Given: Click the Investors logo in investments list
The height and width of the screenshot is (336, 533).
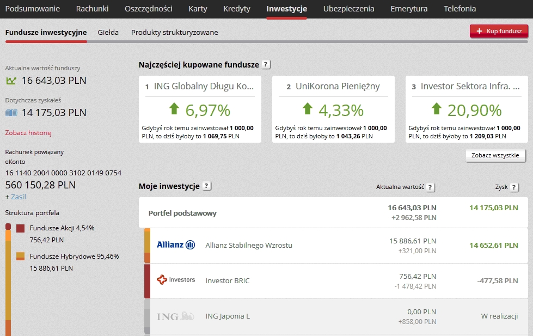Looking at the screenshot, I should (x=176, y=280).
